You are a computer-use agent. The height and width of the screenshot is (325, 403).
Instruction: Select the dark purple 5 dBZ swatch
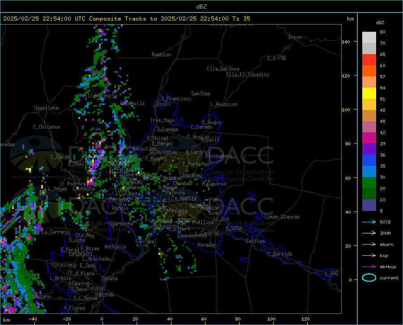click(369, 205)
